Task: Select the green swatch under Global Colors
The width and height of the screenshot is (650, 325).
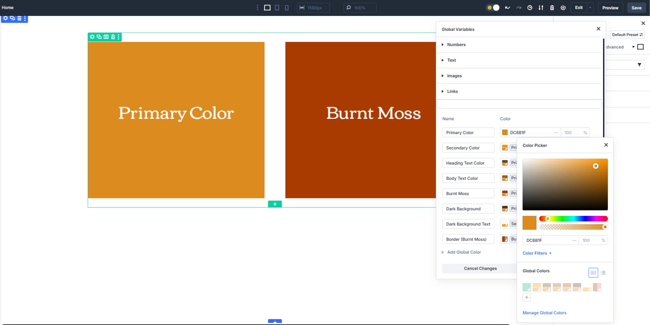Action: point(527,287)
